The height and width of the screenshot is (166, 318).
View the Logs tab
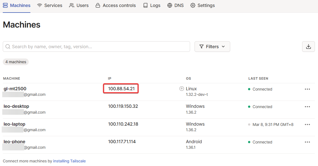tap(152, 6)
